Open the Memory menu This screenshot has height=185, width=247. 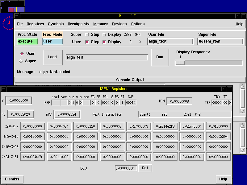(101, 24)
